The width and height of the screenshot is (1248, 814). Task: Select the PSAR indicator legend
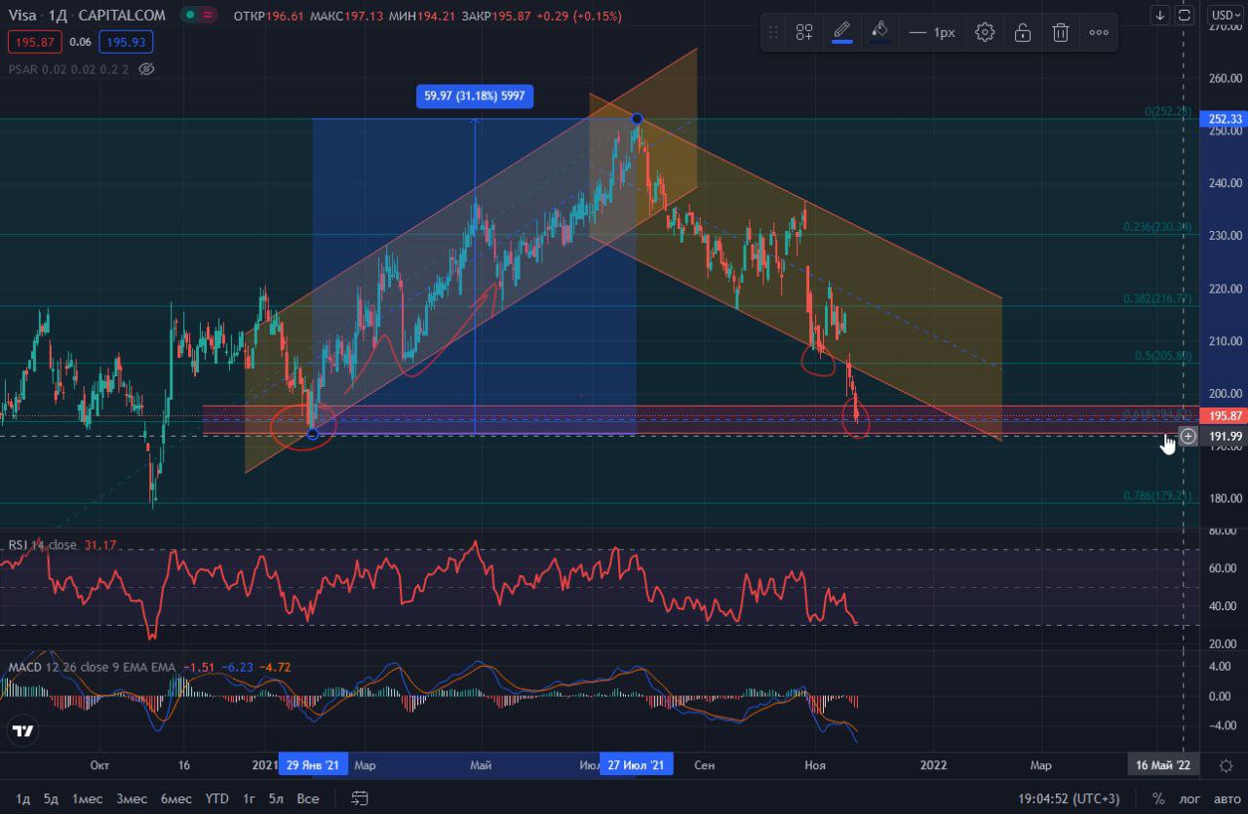(68, 69)
